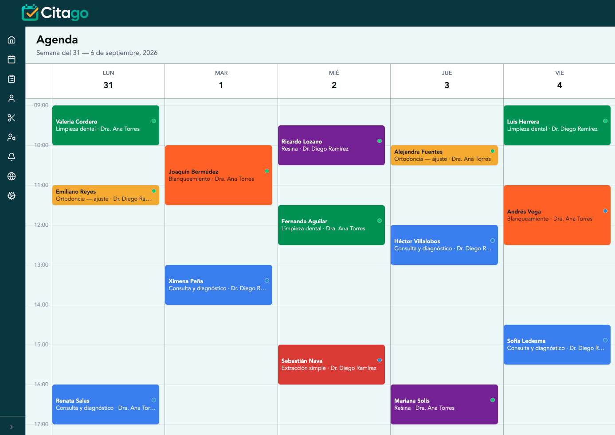Open Mariana Solís's resin appointment
Image resolution: width=615 pixels, height=435 pixels.
coord(444,404)
